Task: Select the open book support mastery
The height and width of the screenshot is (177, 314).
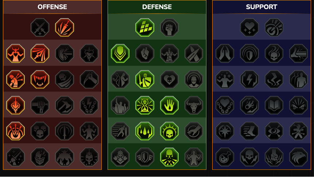Action: click(x=274, y=105)
